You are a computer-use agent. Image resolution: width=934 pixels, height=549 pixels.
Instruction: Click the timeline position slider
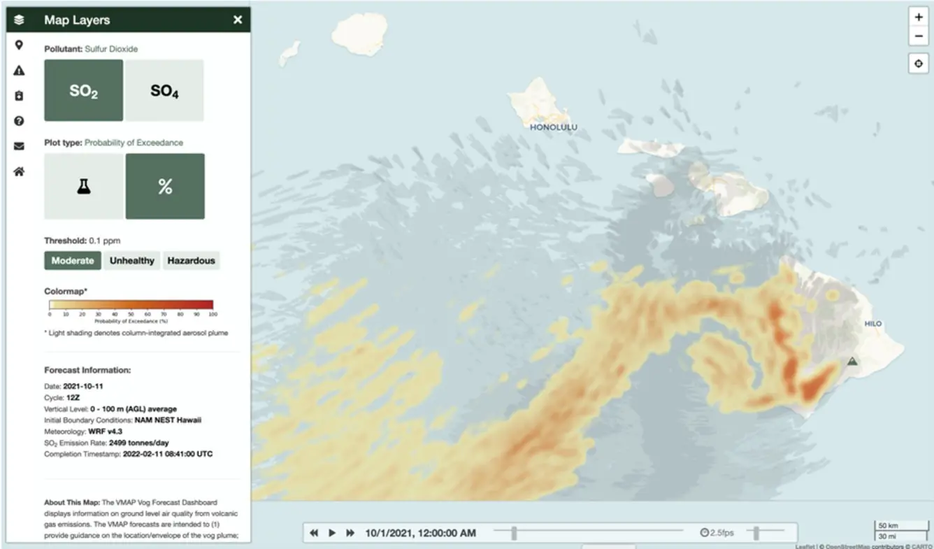514,533
